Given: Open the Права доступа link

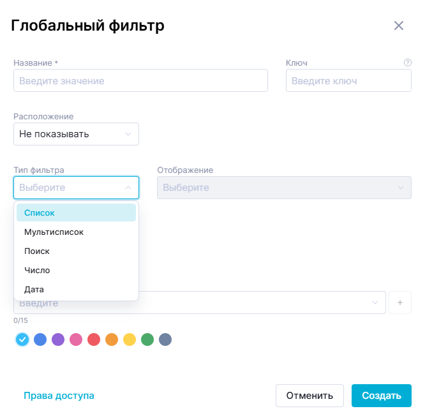Looking at the screenshot, I should pos(59,396).
